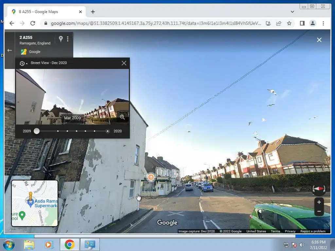335x251 pixels.
Task: Close the Street View time machine panel
Action: [x=124, y=63]
